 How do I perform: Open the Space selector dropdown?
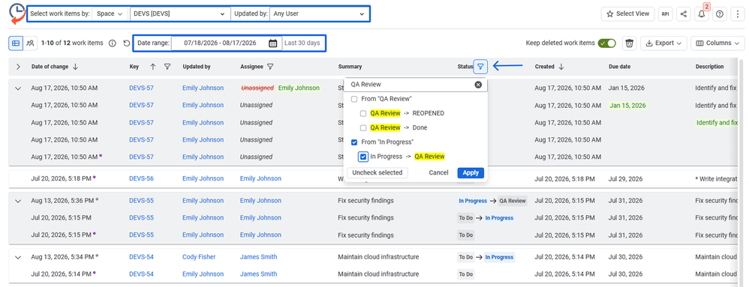click(x=110, y=13)
